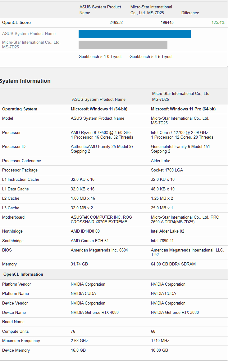
Task: Click the OpenCL Score value 198445
Action: point(167,22)
